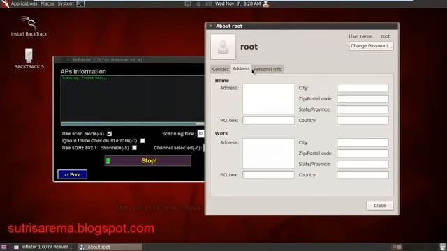
Task: Click the Work Address text area
Action: click(268, 153)
